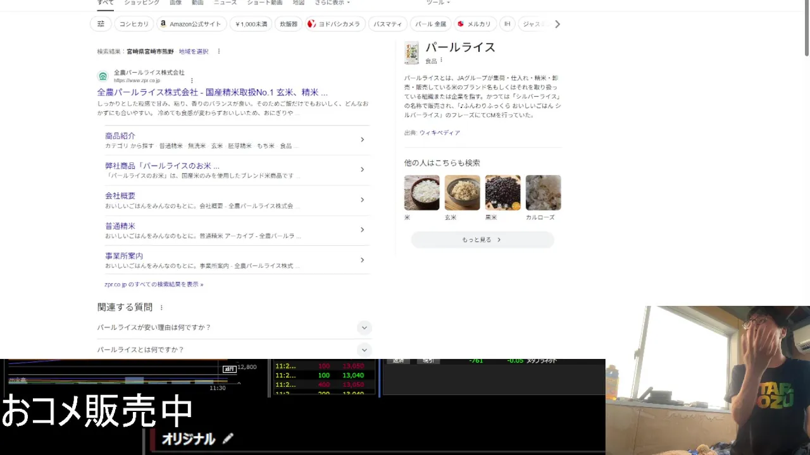This screenshot has height=455, width=810.
Task: Expand 'パールライスが安い理由は何ですか？' question
Action: (x=363, y=327)
